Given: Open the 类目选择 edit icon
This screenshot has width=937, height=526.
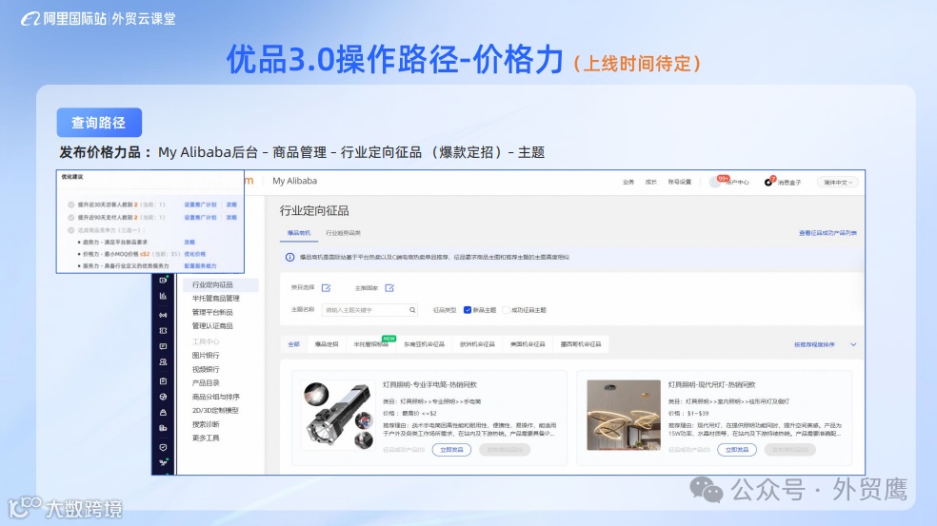Looking at the screenshot, I should (x=327, y=288).
